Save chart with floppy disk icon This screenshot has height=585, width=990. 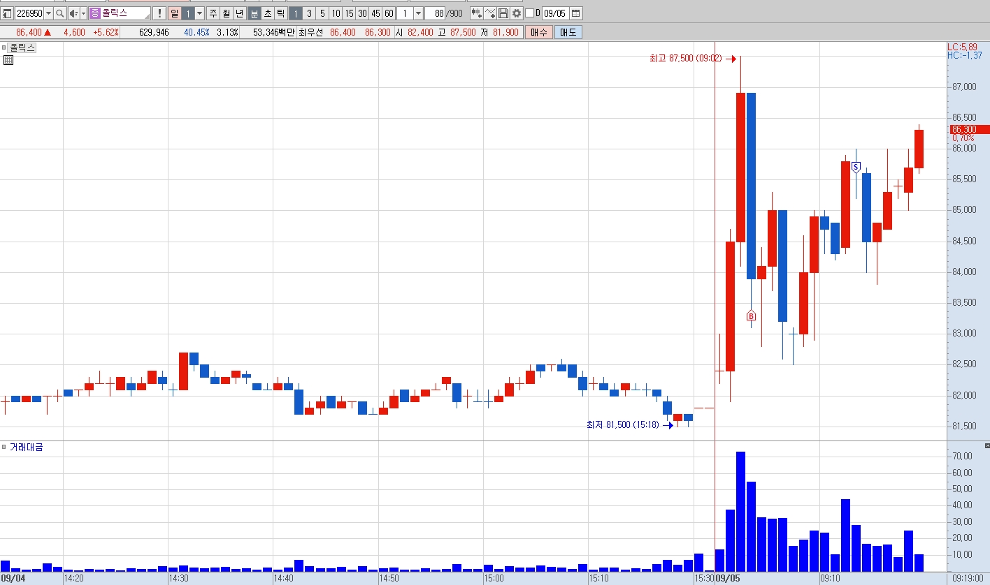pos(503,13)
